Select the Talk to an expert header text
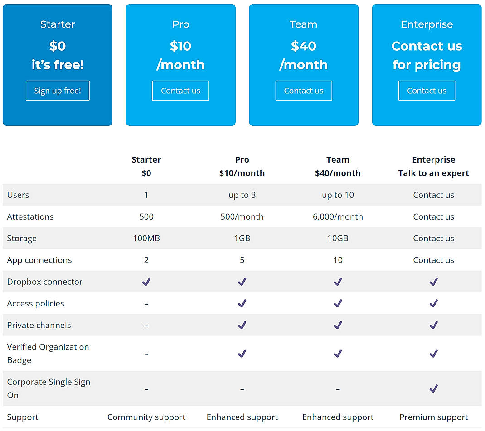485x431 pixels. click(x=433, y=173)
